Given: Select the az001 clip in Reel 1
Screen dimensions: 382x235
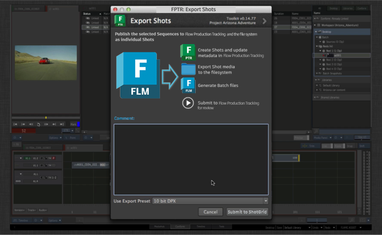Looking at the screenshot, I should point(342,55).
